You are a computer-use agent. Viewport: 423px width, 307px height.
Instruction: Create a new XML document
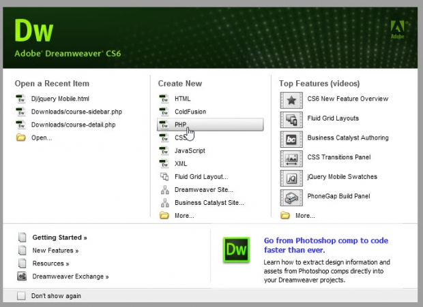[x=181, y=163]
